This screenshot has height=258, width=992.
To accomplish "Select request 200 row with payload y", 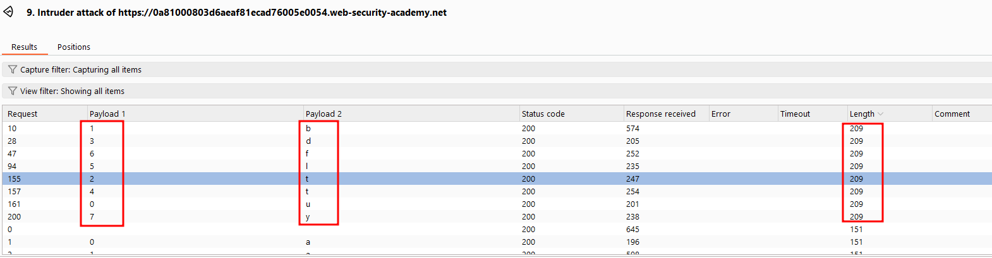I will pos(497,216).
